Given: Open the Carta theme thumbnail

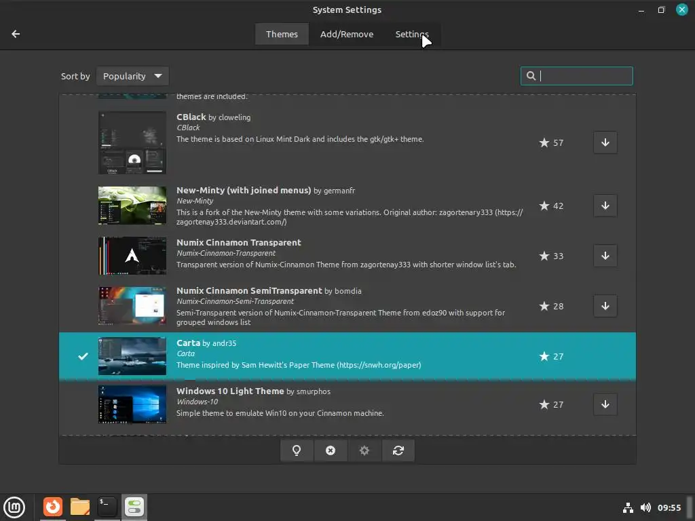Looking at the screenshot, I should pos(132,356).
